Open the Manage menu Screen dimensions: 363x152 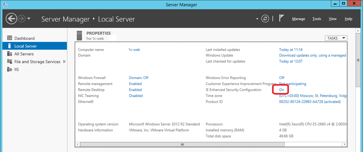tap(298, 19)
